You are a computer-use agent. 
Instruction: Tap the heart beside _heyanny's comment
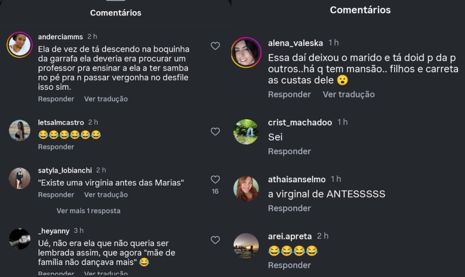click(215, 240)
